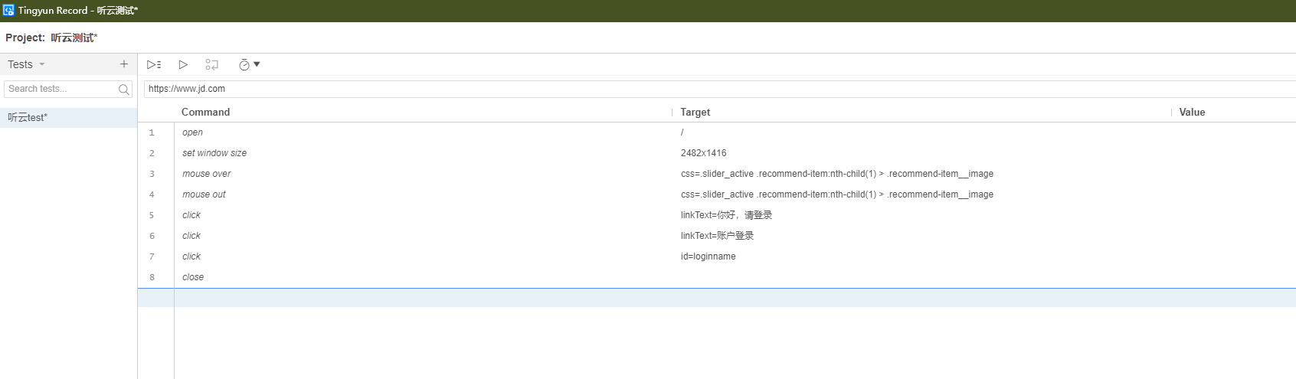Click target linkText=账户登录

point(717,236)
